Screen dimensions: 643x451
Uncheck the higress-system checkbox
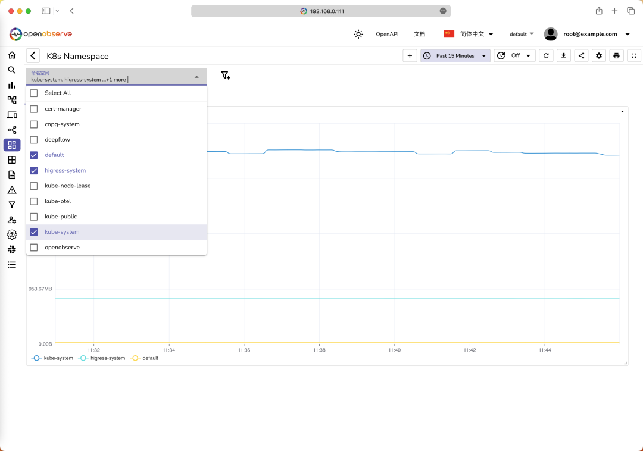(x=34, y=170)
